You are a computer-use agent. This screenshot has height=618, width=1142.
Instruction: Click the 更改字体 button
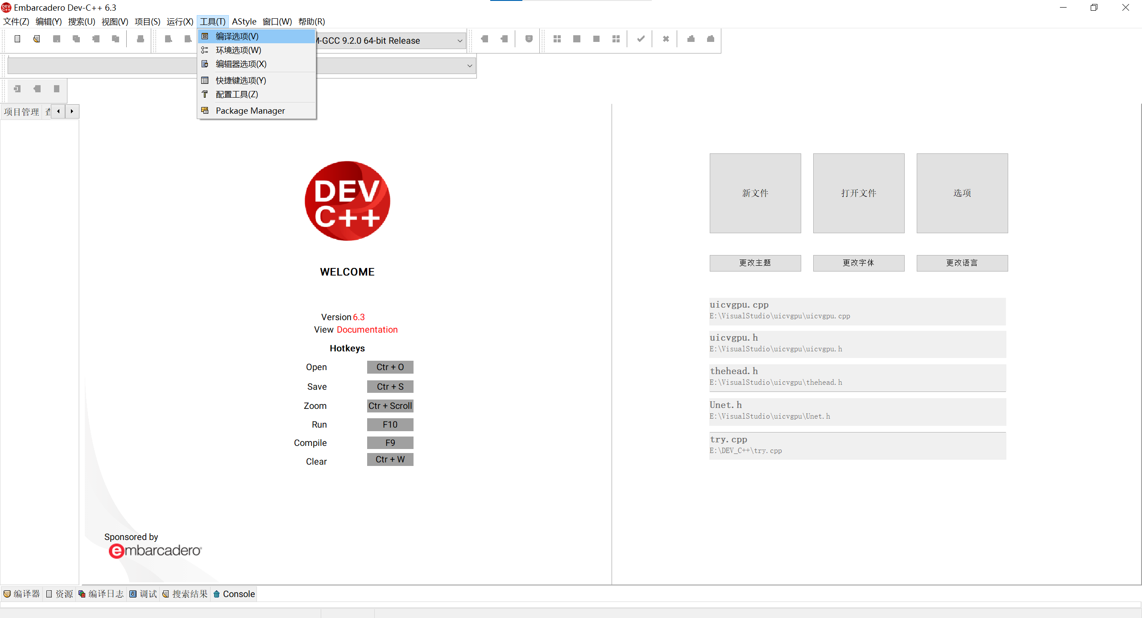pyautogui.click(x=859, y=263)
